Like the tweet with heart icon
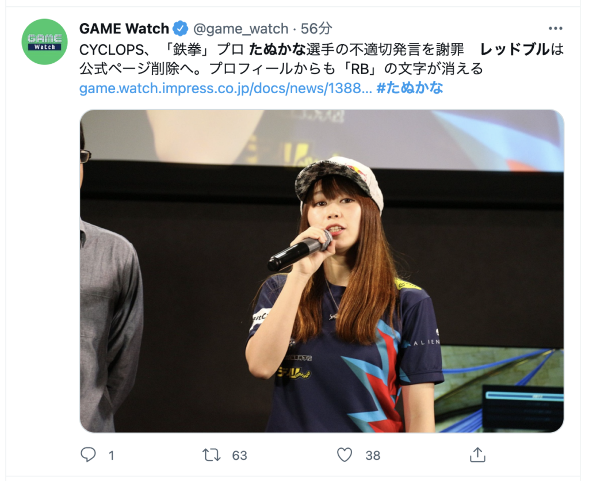The height and width of the screenshot is (481, 589). tap(345, 455)
